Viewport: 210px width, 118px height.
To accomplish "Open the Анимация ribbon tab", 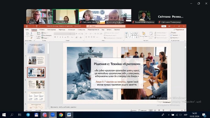I will point(71,30).
